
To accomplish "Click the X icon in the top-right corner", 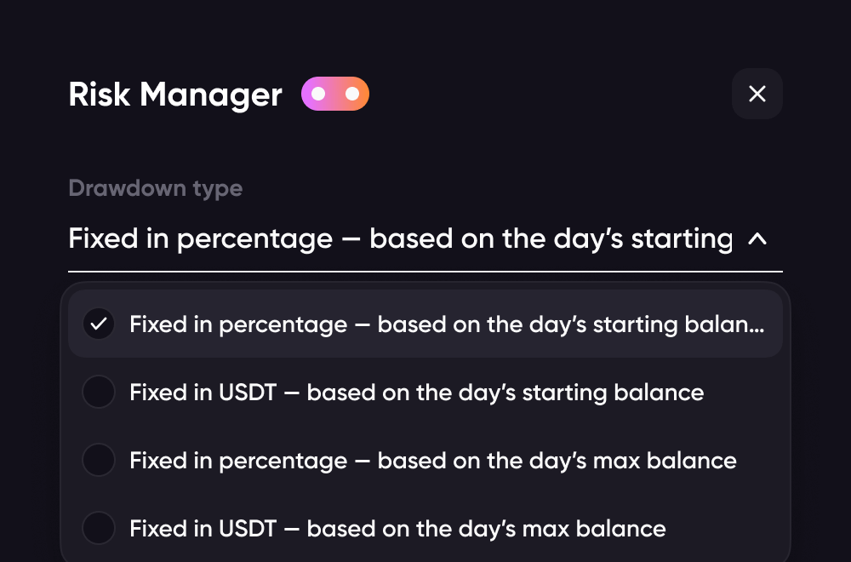I will pyautogui.click(x=757, y=94).
